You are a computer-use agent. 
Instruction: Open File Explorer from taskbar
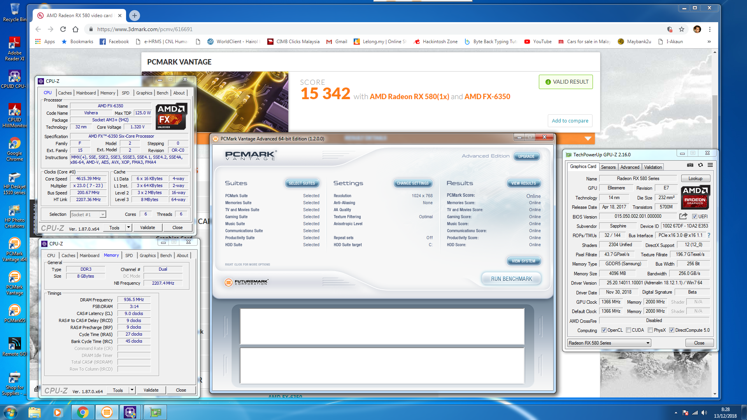point(34,412)
